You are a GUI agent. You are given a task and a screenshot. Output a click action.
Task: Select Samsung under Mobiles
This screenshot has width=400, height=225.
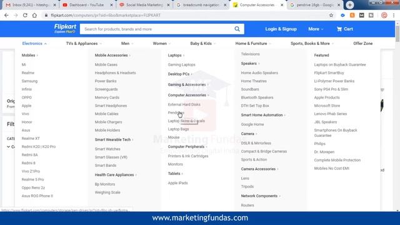pos(29,81)
